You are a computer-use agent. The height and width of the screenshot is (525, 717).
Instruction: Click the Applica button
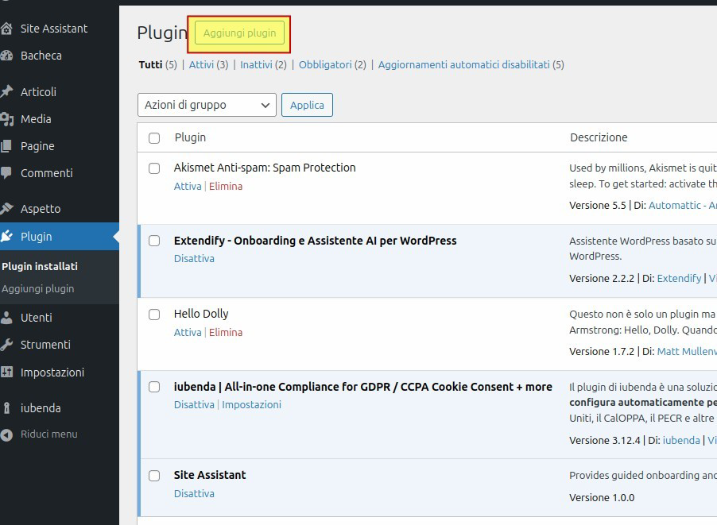tap(307, 105)
